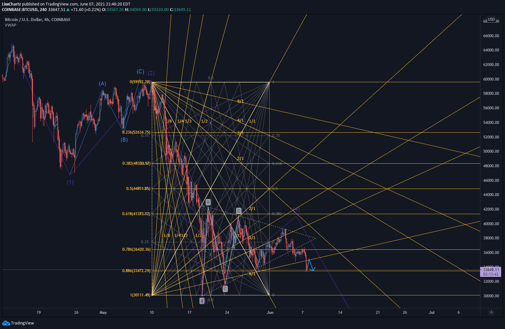This screenshot has width=505, height=329.
Task: Select the 0(59592.20) Fibonacci level label
Action: pyautogui.click(x=140, y=82)
